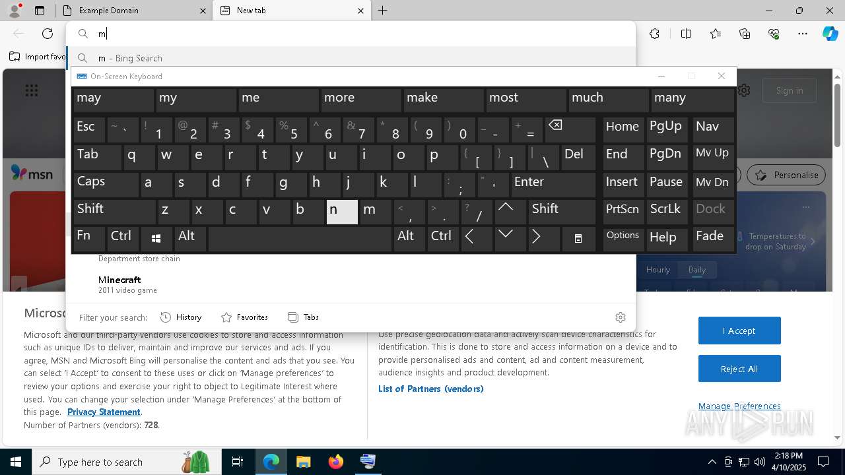This screenshot has width=845, height=475.
Task: Open Collections icon in toolbar
Action: 745,34
